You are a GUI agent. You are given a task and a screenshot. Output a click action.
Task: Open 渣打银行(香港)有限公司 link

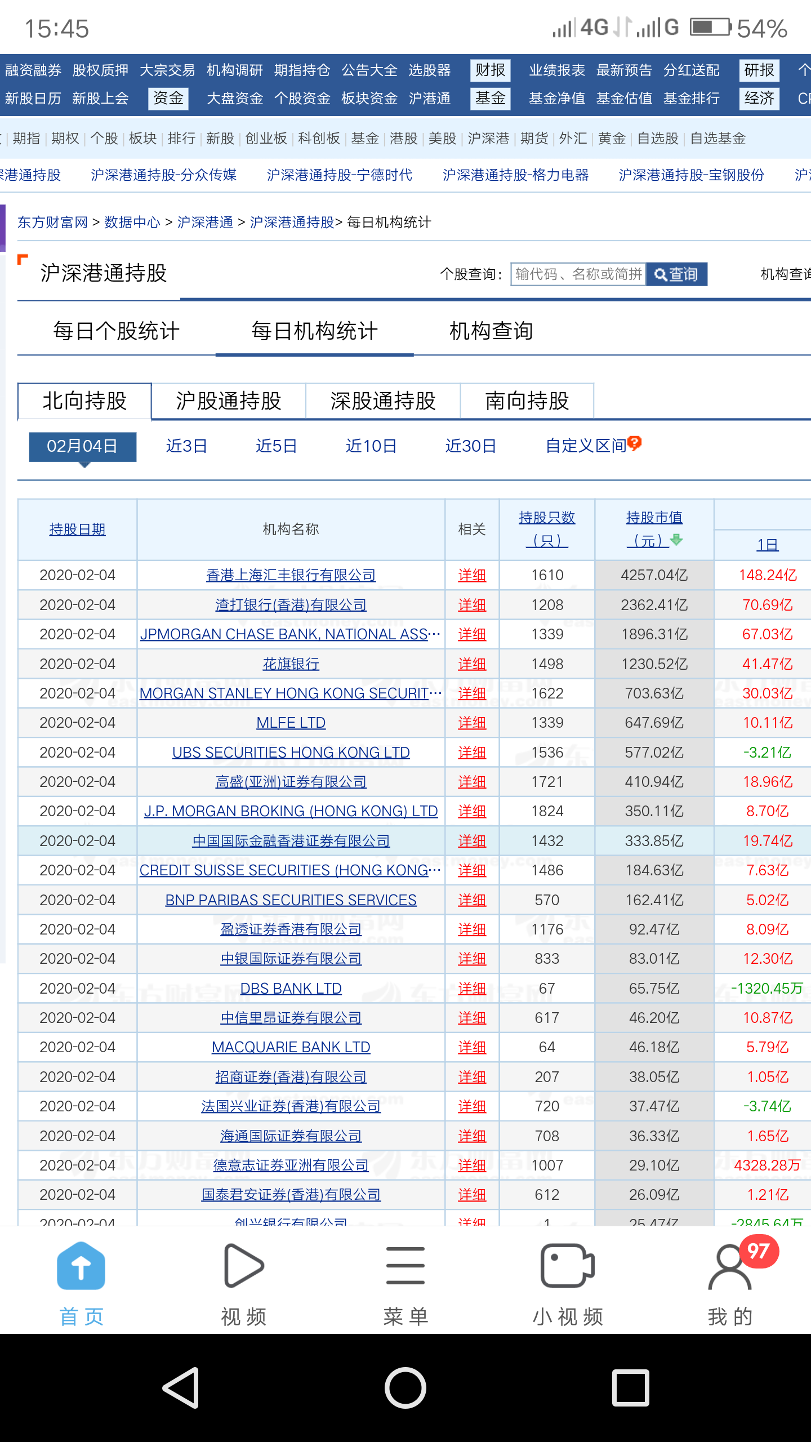pos(291,605)
